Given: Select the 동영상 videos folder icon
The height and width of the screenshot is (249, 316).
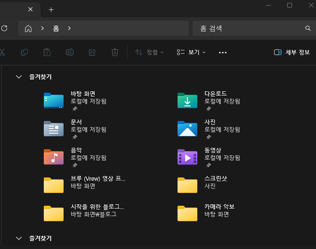Looking at the screenshot, I should (x=187, y=157).
